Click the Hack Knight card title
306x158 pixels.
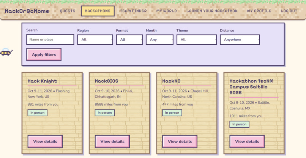(x=43, y=81)
